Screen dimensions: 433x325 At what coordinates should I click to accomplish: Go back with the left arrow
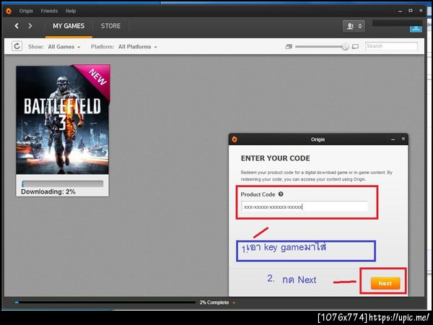(x=17, y=26)
